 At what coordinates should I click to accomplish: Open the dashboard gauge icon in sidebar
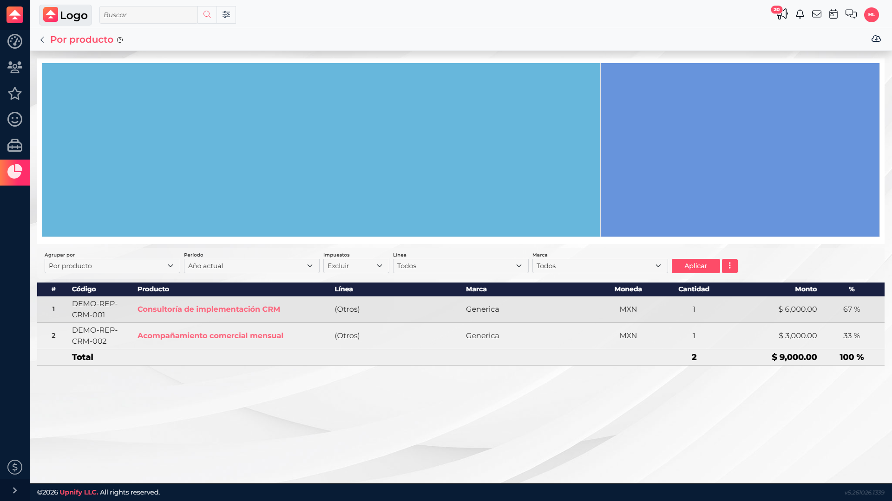pyautogui.click(x=15, y=41)
